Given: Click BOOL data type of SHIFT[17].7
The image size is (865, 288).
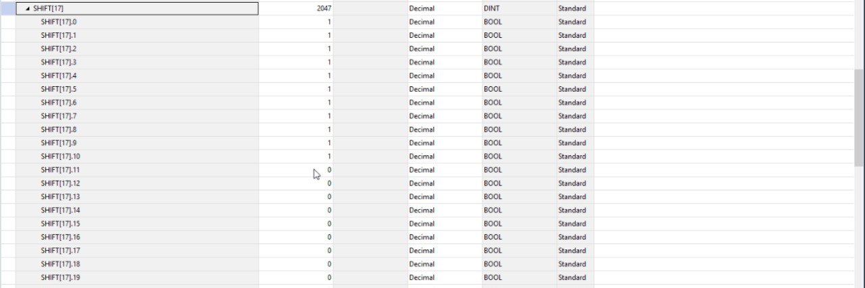Looking at the screenshot, I should coord(519,116).
